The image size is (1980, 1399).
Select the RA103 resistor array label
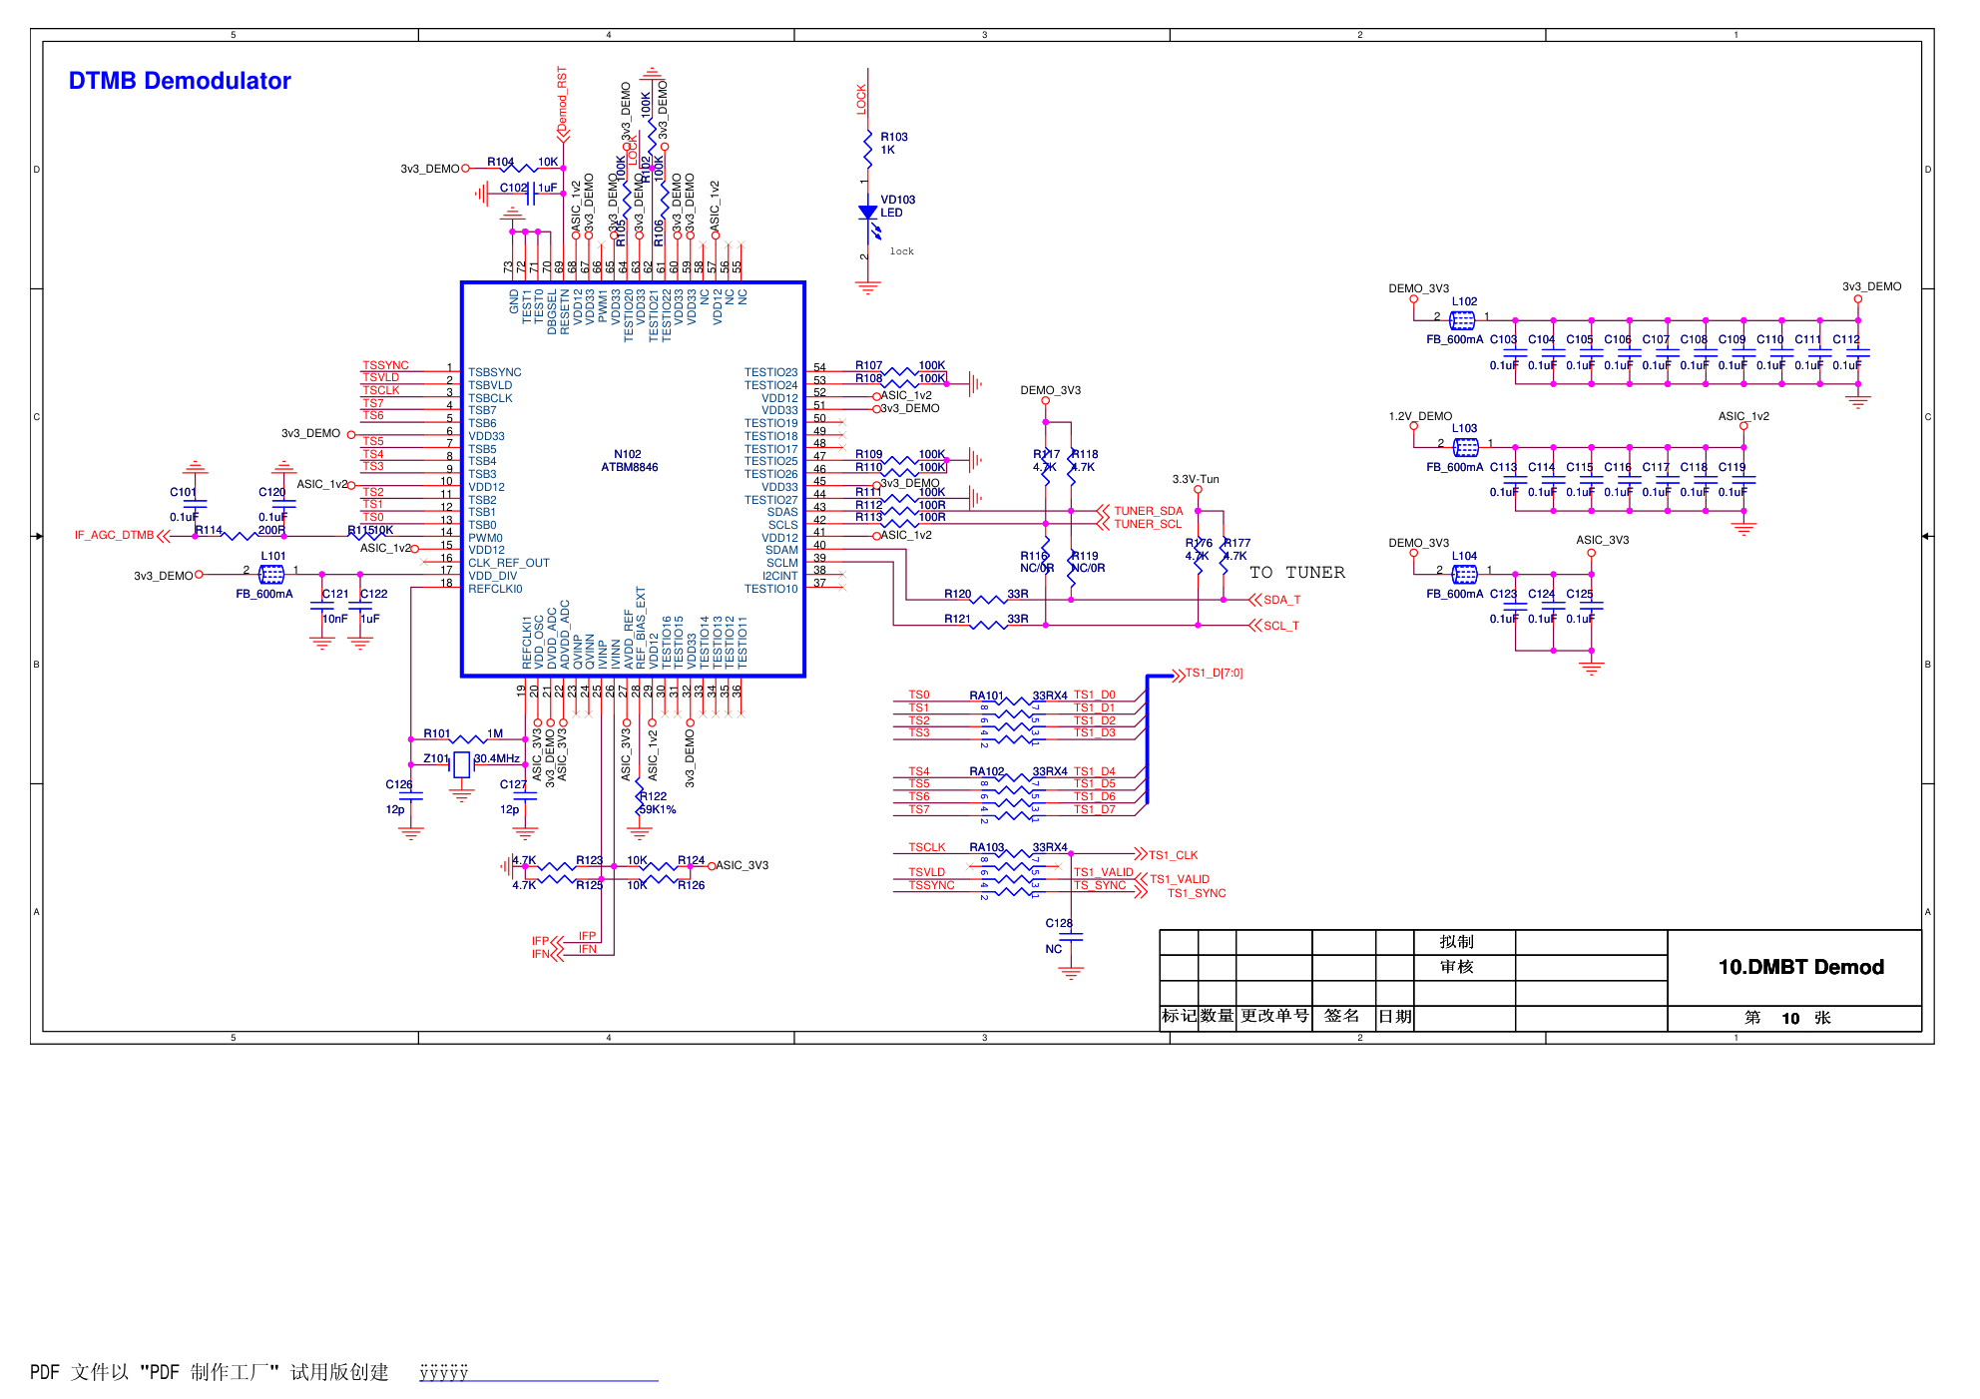(x=987, y=847)
